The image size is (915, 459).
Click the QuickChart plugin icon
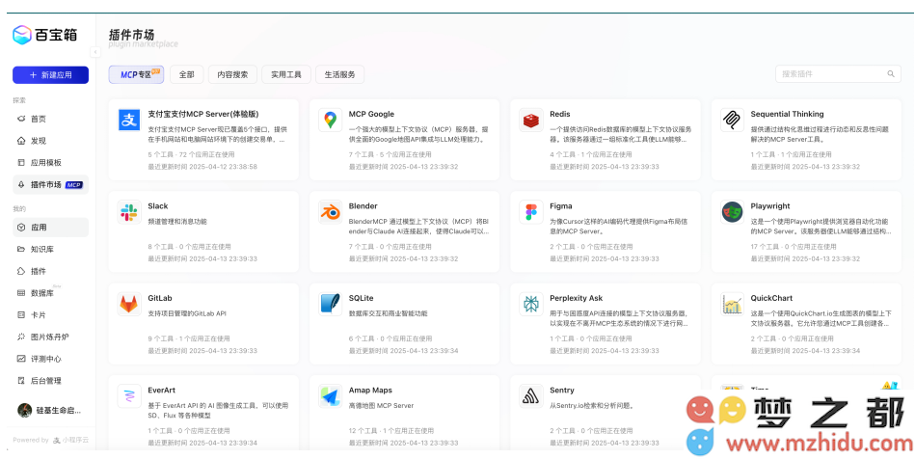732,304
